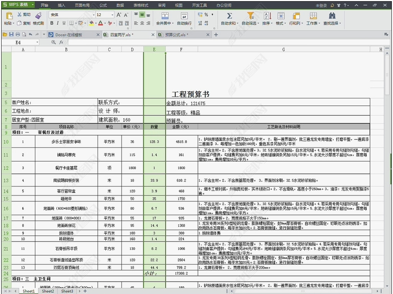Toggle italic text style

58,23
